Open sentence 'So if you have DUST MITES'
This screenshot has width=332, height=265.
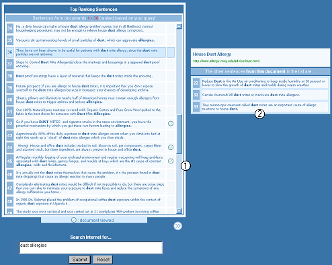coord(90,124)
